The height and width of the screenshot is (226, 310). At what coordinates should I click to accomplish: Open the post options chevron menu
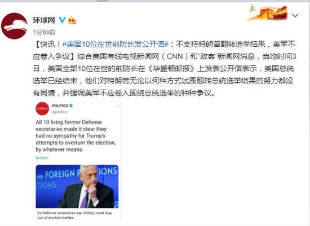(295, 15)
